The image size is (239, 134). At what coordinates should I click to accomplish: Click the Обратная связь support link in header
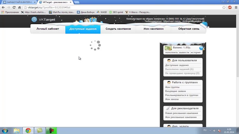[172, 21]
